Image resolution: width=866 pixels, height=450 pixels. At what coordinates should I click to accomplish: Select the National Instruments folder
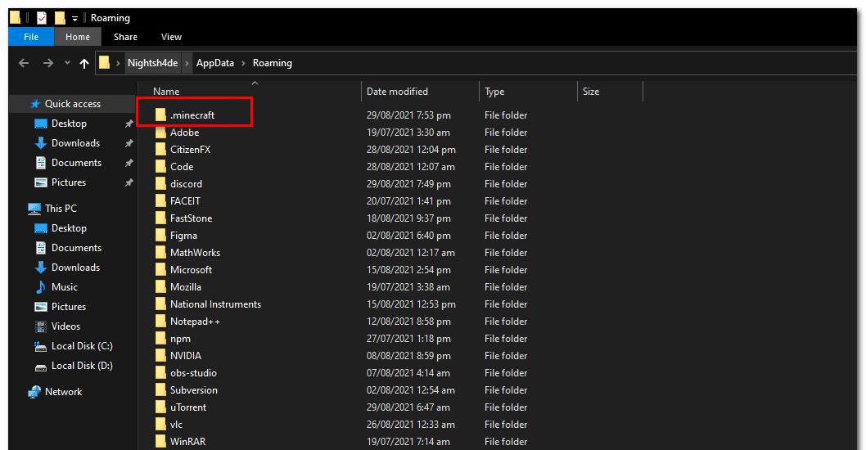point(215,304)
